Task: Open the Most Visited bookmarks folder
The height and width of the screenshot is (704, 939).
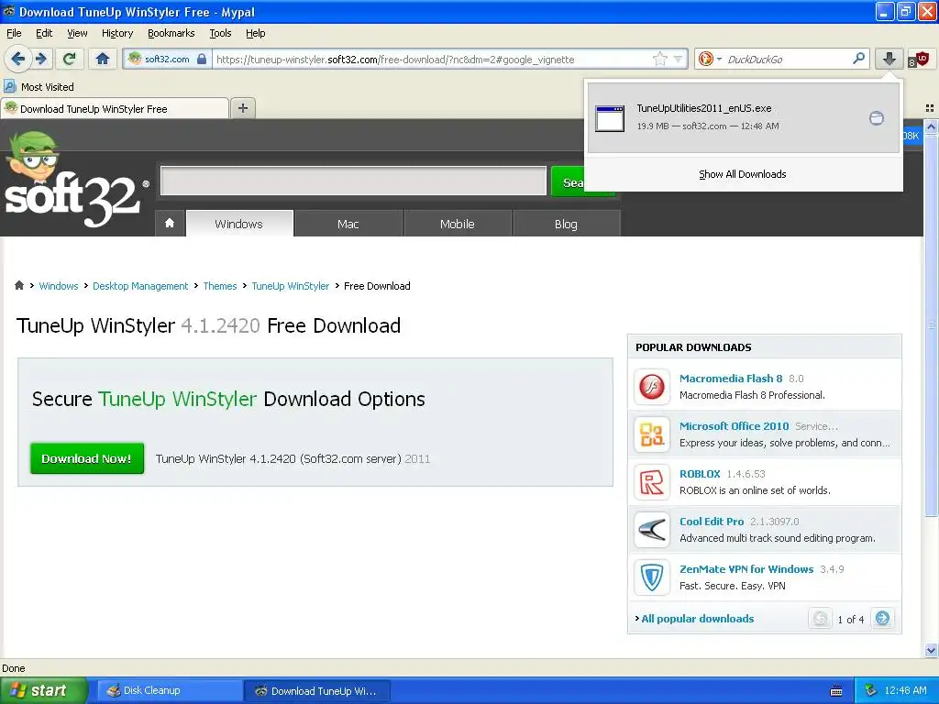Action: pos(39,87)
